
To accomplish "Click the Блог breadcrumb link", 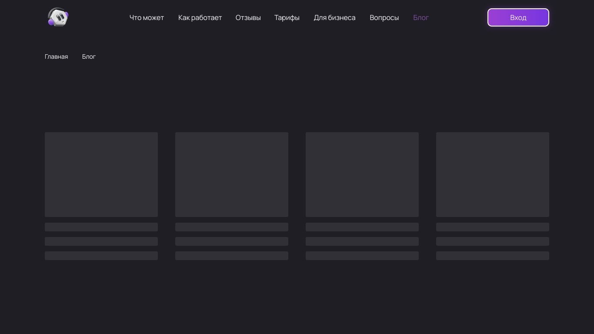I will click(89, 57).
